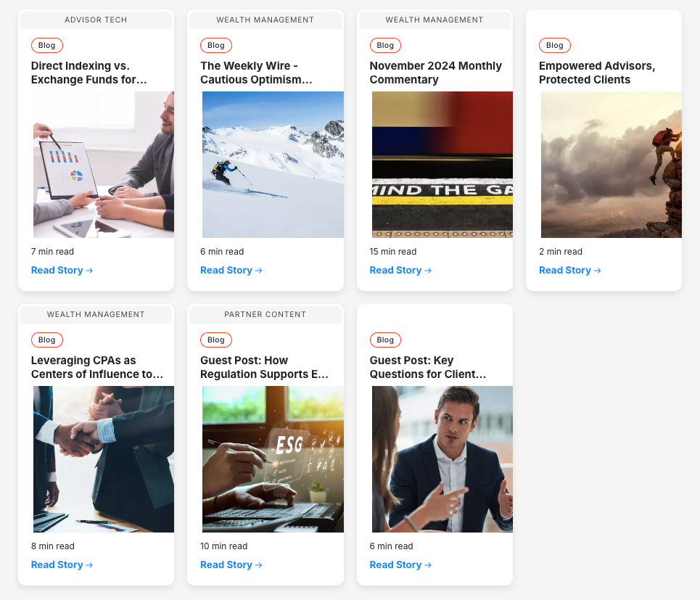Click Read Story under Empowered Advisors card
The height and width of the screenshot is (600, 700).
coord(569,271)
